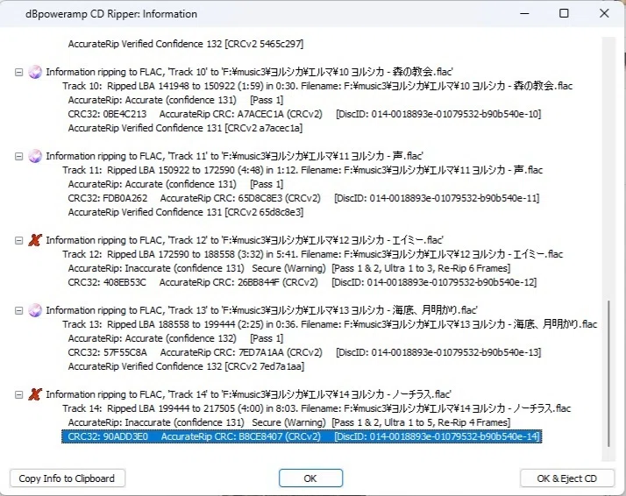Select the 'CRC32: FDB0A262' line
Image resolution: width=626 pixels, height=496 pixels.
pyautogui.click(x=303, y=198)
